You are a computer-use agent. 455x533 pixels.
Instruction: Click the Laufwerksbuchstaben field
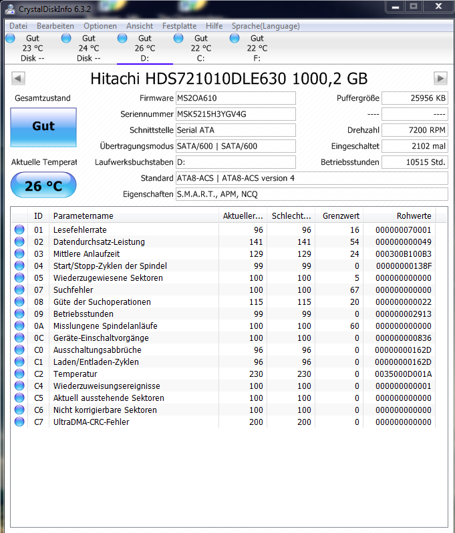(236, 162)
